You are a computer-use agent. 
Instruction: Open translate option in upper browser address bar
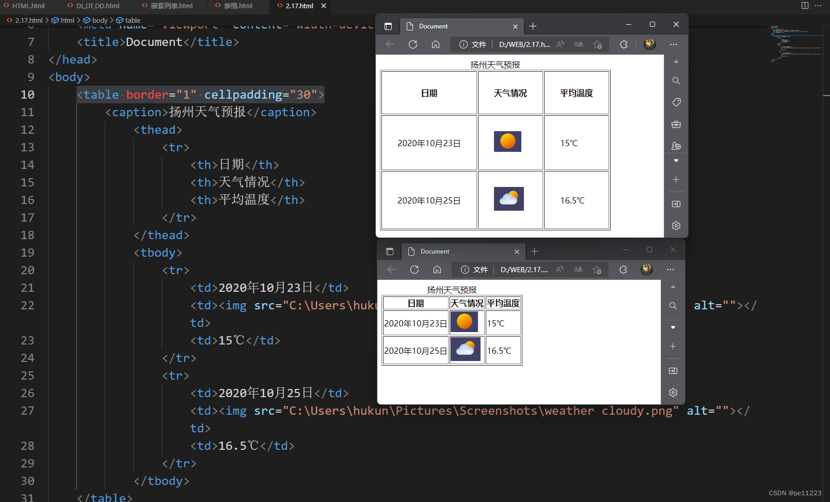(579, 44)
